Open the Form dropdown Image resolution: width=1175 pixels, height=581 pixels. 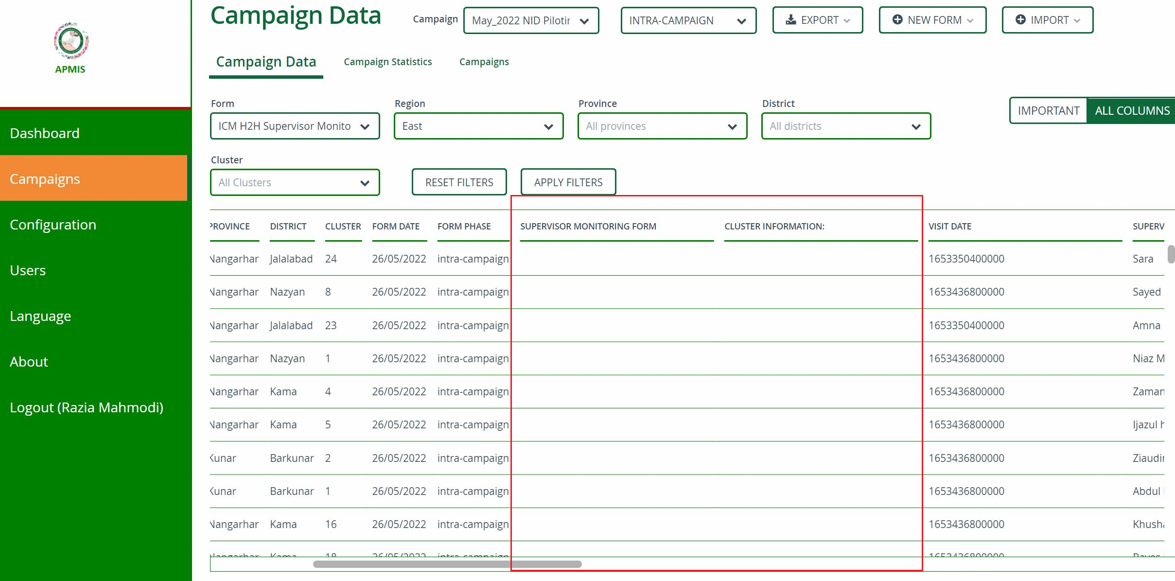[x=295, y=126]
